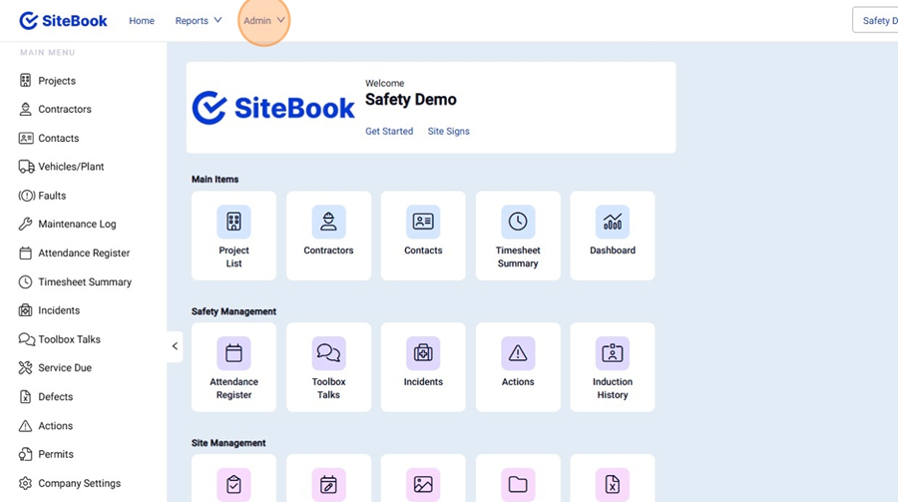898x502 pixels.
Task: Click the Get Started link
Action: click(389, 132)
